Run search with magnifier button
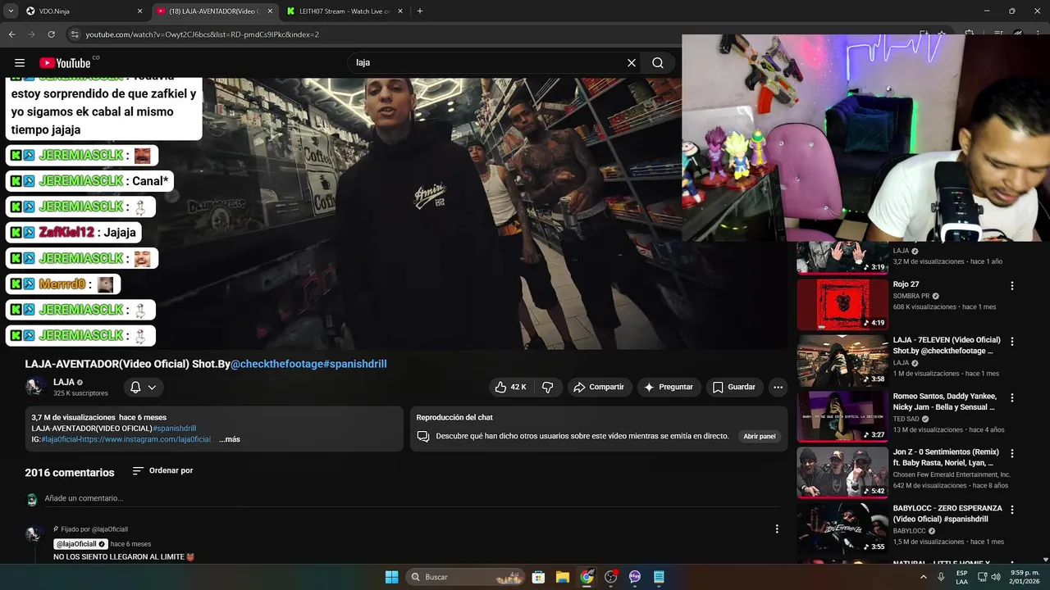Viewport: 1050px width, 590px height. [658, 63]
